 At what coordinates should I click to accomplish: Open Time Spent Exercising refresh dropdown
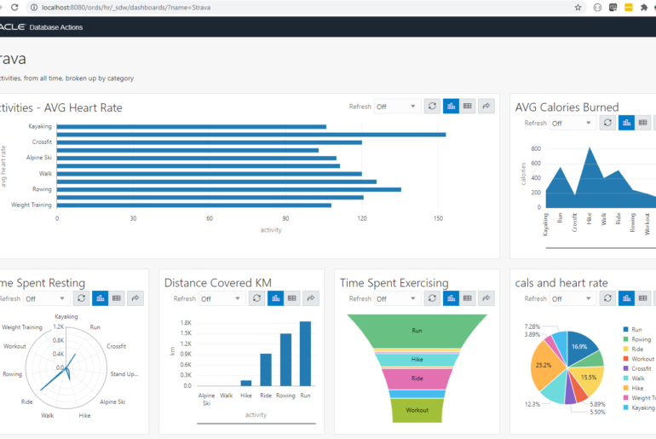[x=397, y=299]
